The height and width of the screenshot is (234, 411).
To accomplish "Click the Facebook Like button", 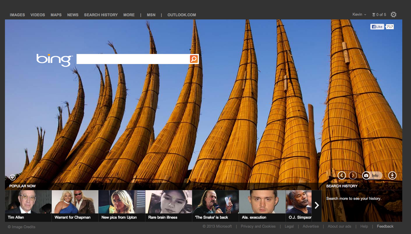I will pos(377,27).
